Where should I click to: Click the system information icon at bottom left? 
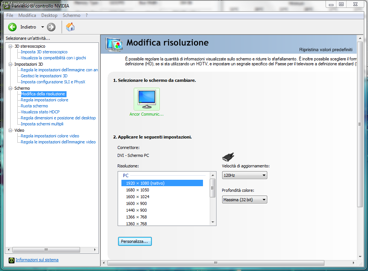[11, 260]
